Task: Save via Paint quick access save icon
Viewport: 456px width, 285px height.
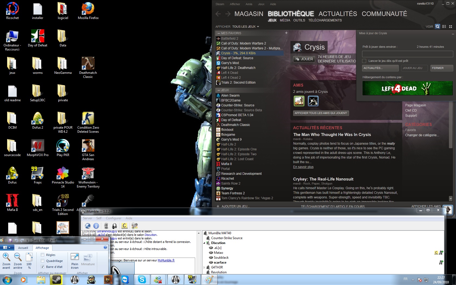Action: tap(10, 240)
